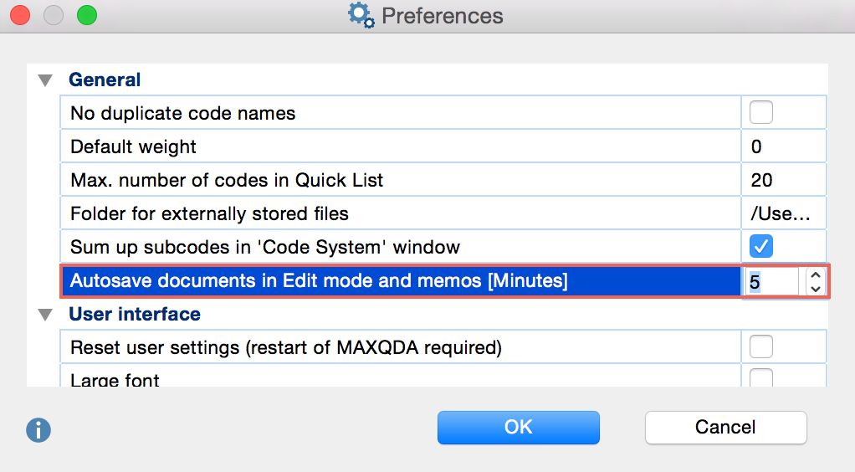Click the externally stored files folder path
855x472 pixels.
point(783,213)
